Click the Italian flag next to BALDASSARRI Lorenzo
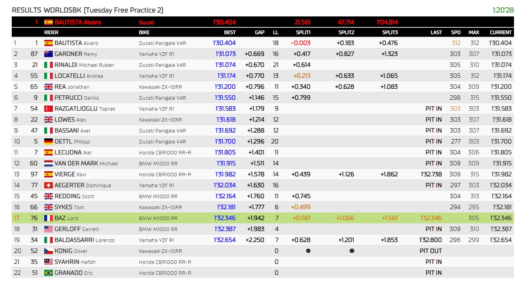Image resolution: width=523 pixels, height=283 pixels. (x=49, y=240)
